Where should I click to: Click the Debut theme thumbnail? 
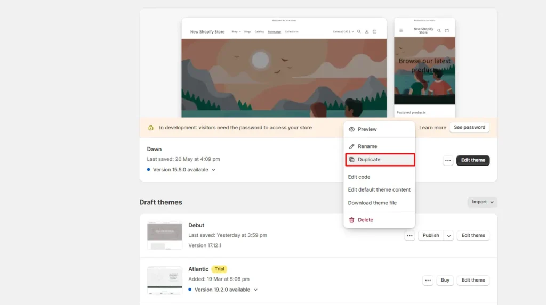coord(164,235)
